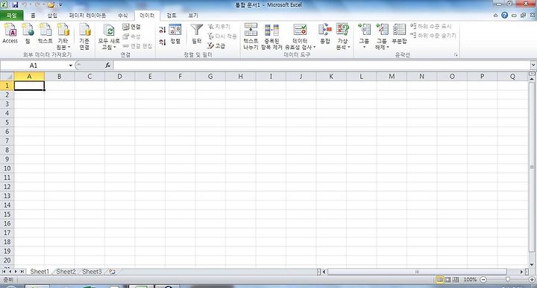Click the vertical scrollbar down arrow
Image resolution: width=537 pixels, height=288 pixels.
(532, 264)
